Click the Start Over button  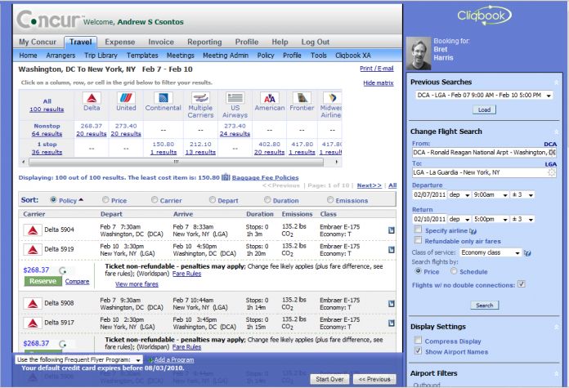(329, 379)
